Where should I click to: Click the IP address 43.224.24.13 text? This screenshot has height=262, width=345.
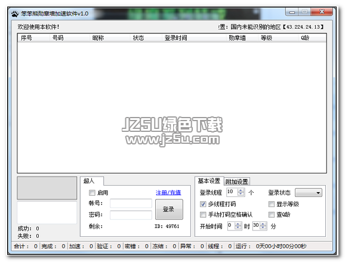click(x=303, y=27)
